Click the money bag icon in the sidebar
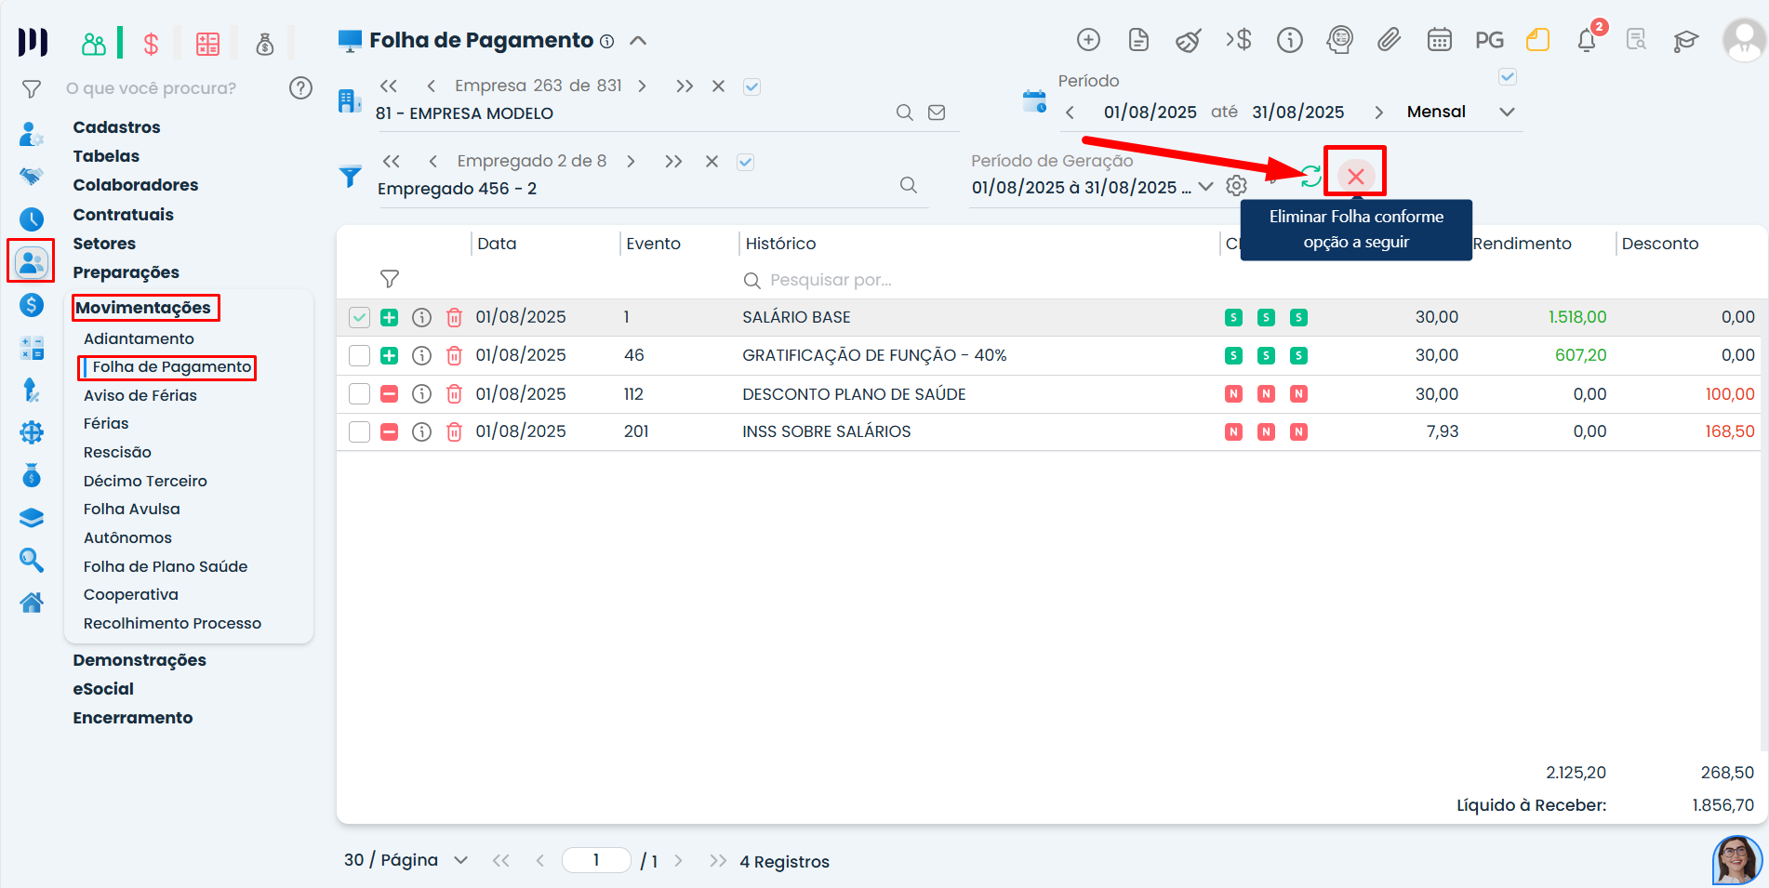 [32, 475]
